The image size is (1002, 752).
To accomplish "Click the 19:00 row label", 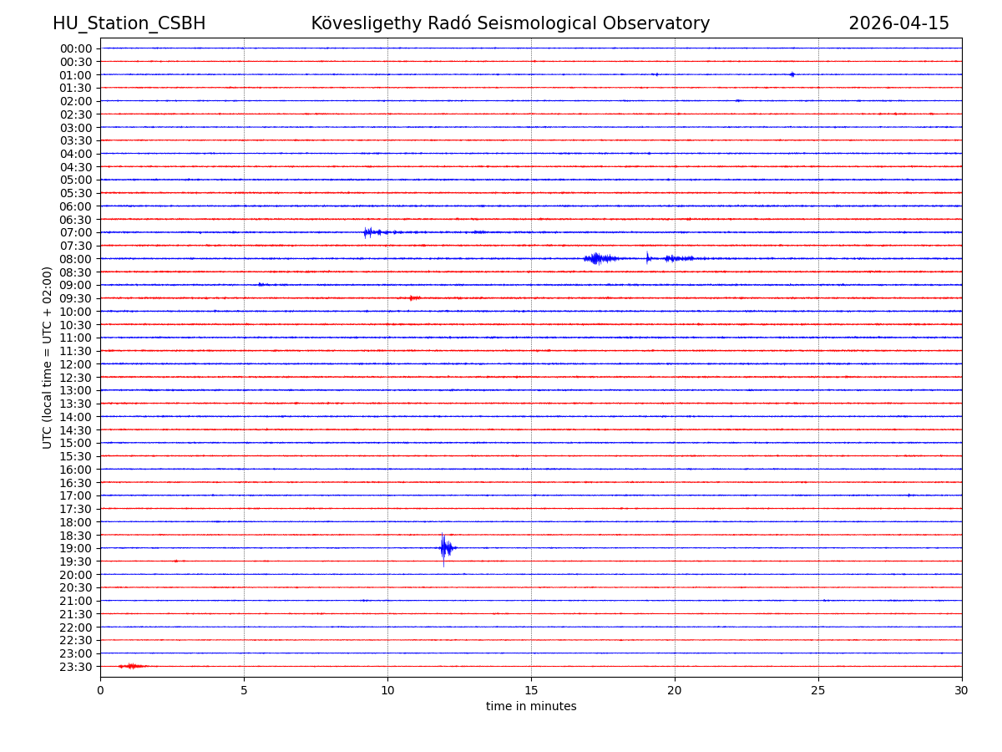I will 76,548.
